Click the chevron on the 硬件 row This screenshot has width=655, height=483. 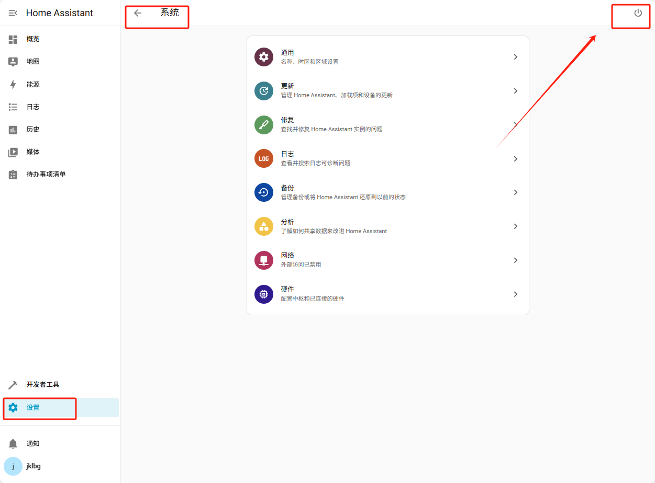coord(516,294)
